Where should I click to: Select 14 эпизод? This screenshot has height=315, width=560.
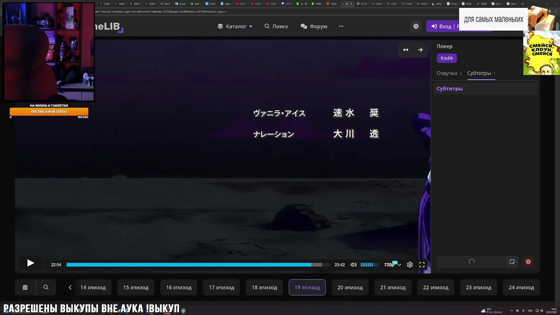pos(93,287)
